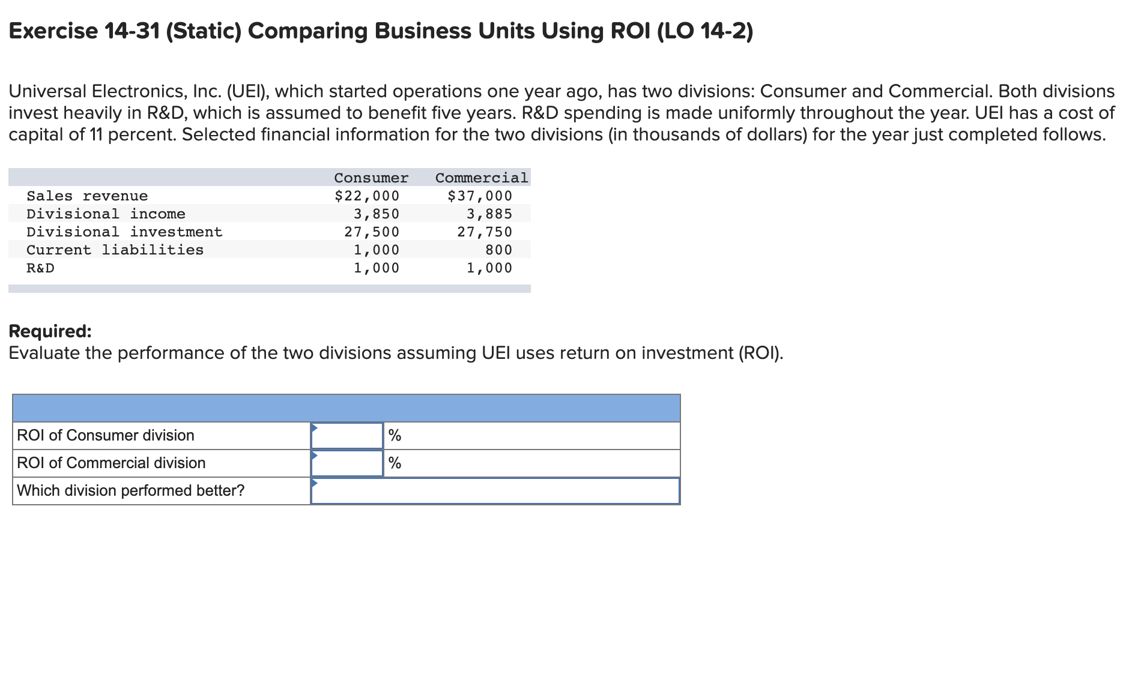This screenshot has height=677, width=1135.
Task: Click the blue hint triangle on Commercial ROI field
Action: pyautogui.click(x=314, y=455)
